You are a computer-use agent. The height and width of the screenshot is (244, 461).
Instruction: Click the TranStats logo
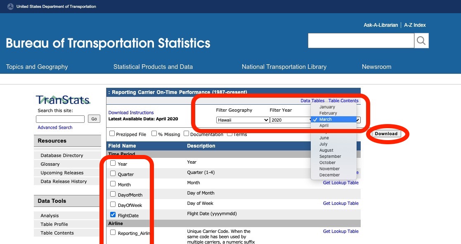(63, 100)
